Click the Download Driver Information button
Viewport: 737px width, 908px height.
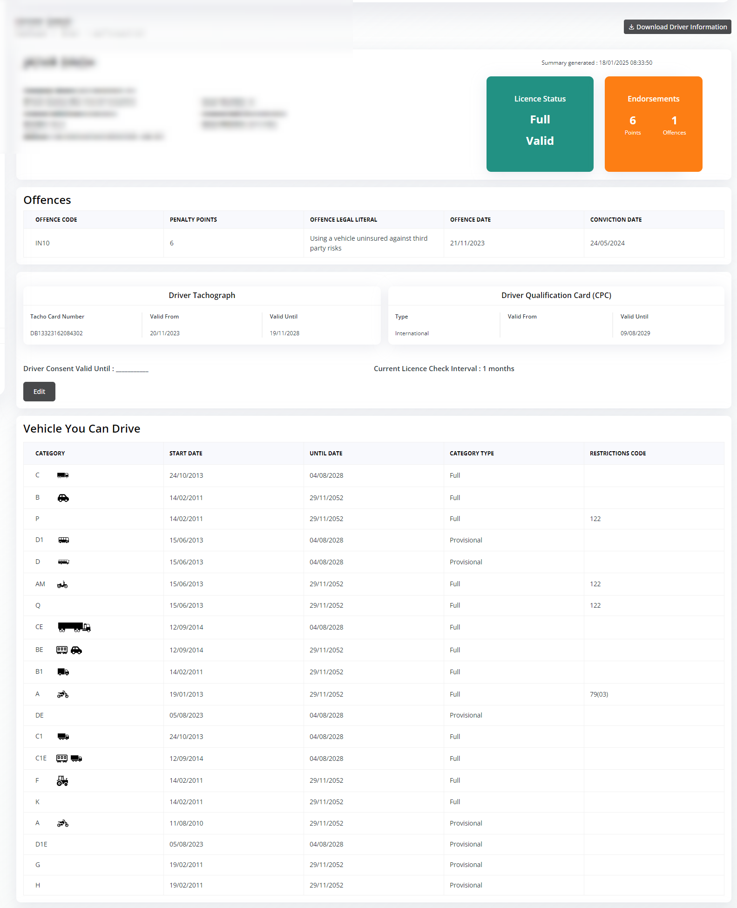pos(677,27)
